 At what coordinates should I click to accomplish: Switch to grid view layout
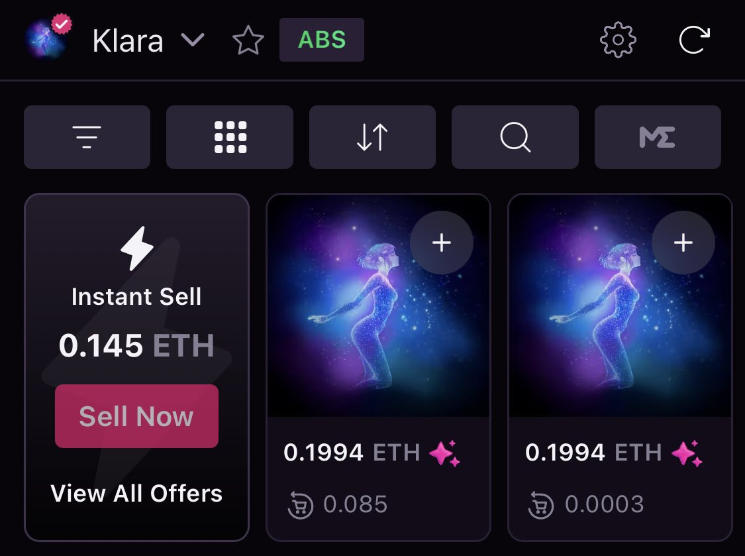(x=230, y=137)
